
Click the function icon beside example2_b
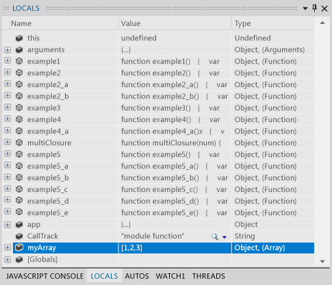tap(19, 96)
